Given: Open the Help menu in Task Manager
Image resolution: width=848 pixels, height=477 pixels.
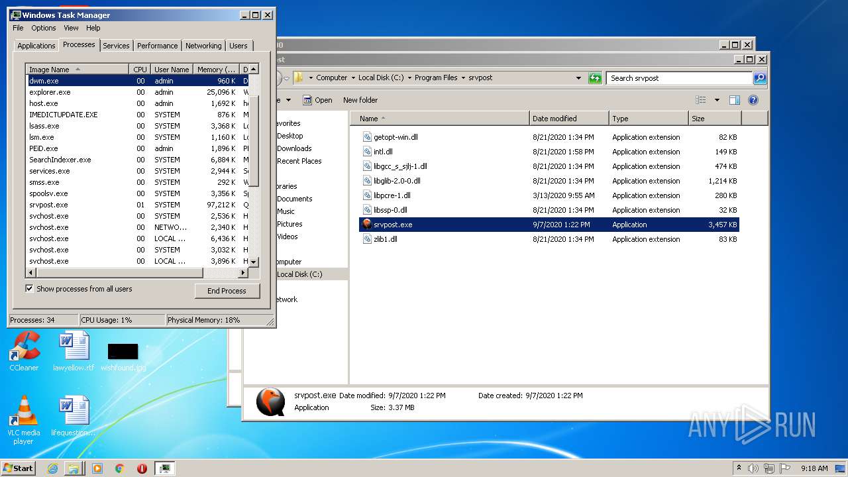Looking at the screenshot, I should pyautogui.click(x=93, y=28).
